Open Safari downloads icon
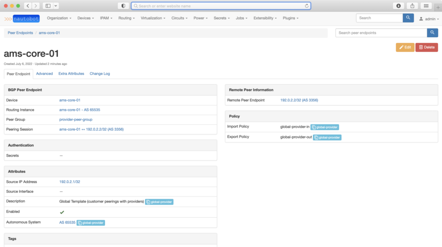 pos(398,6)
